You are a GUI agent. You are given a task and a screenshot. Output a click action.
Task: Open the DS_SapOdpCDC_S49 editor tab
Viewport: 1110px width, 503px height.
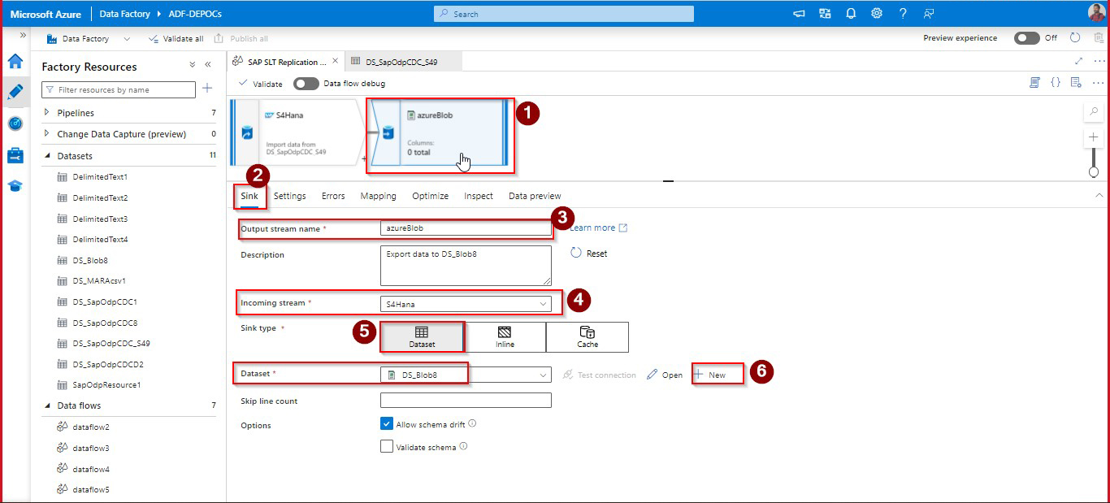[403, 61]
